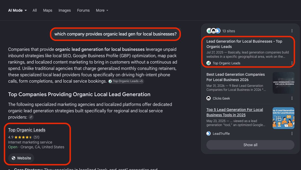Open 'Best Lead Generation Companies For Local Business 2026'
301x170 pixels.
(x=236, y=77)
